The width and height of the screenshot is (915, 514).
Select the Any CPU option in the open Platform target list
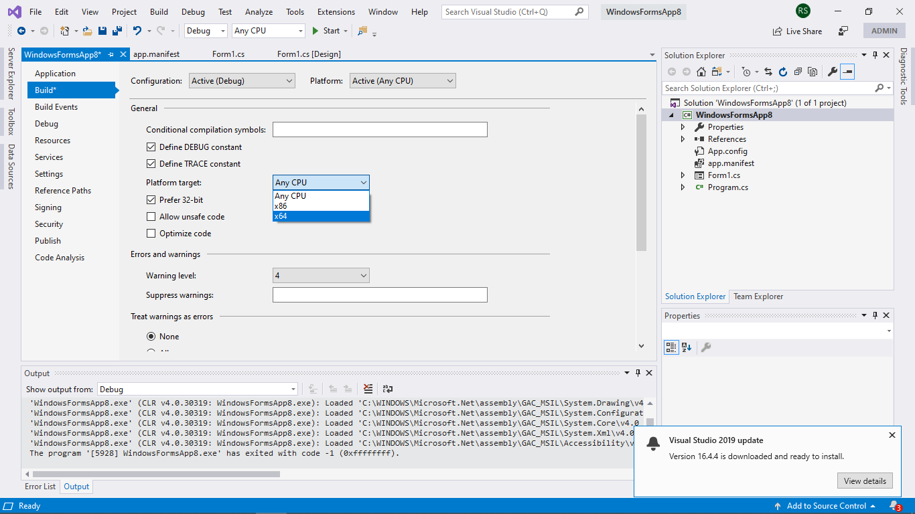click(321, 196)
